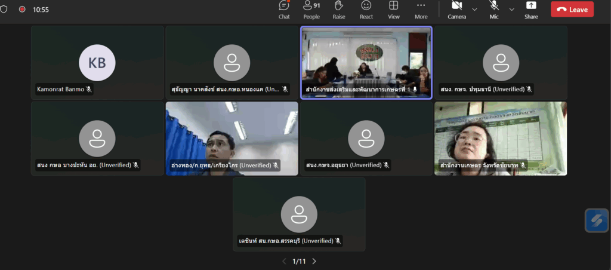
Task: Share your screen with Share button
Action: tap(531, 9)
